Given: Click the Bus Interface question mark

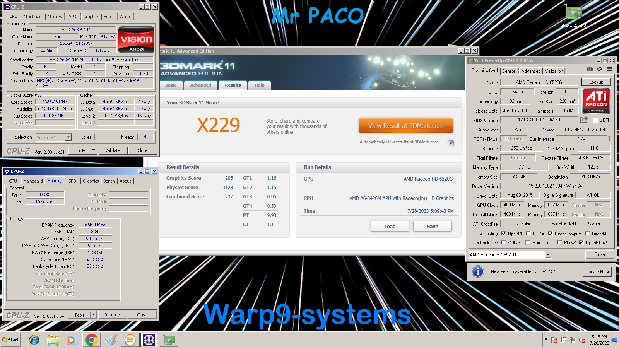Looking at the screenshot, I should 609,139.
